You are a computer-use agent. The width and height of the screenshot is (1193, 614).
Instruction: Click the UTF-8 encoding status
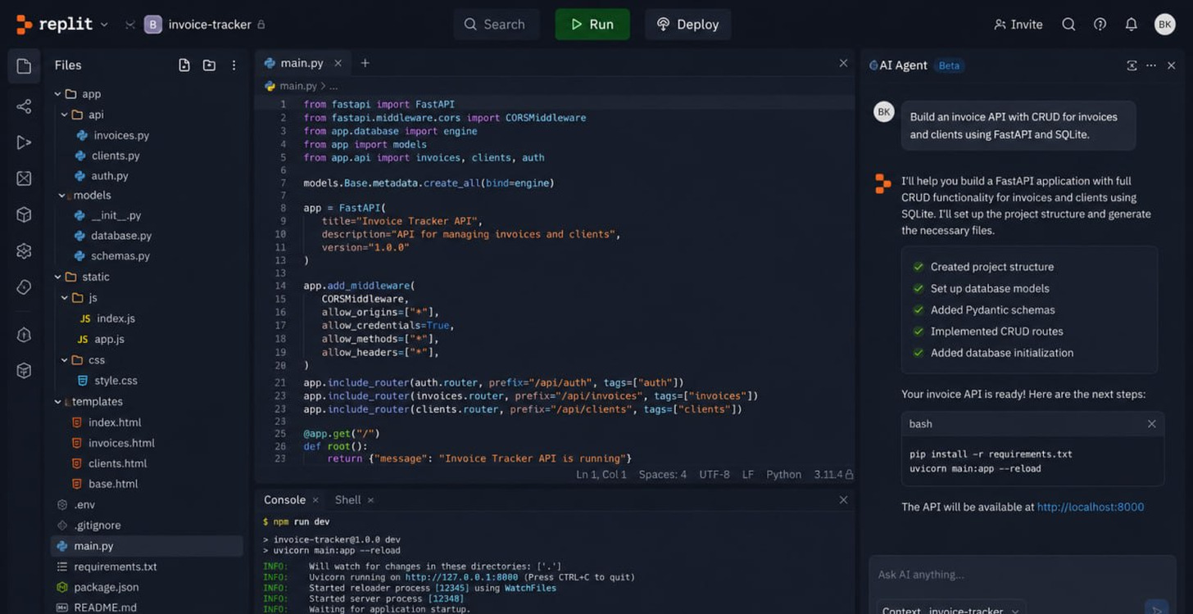[x=714, y=475]
